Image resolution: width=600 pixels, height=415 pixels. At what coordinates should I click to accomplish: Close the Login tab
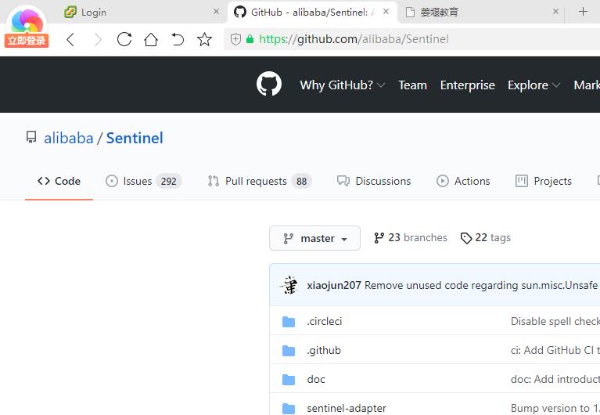pyautogui.click(x=216, y=12)
